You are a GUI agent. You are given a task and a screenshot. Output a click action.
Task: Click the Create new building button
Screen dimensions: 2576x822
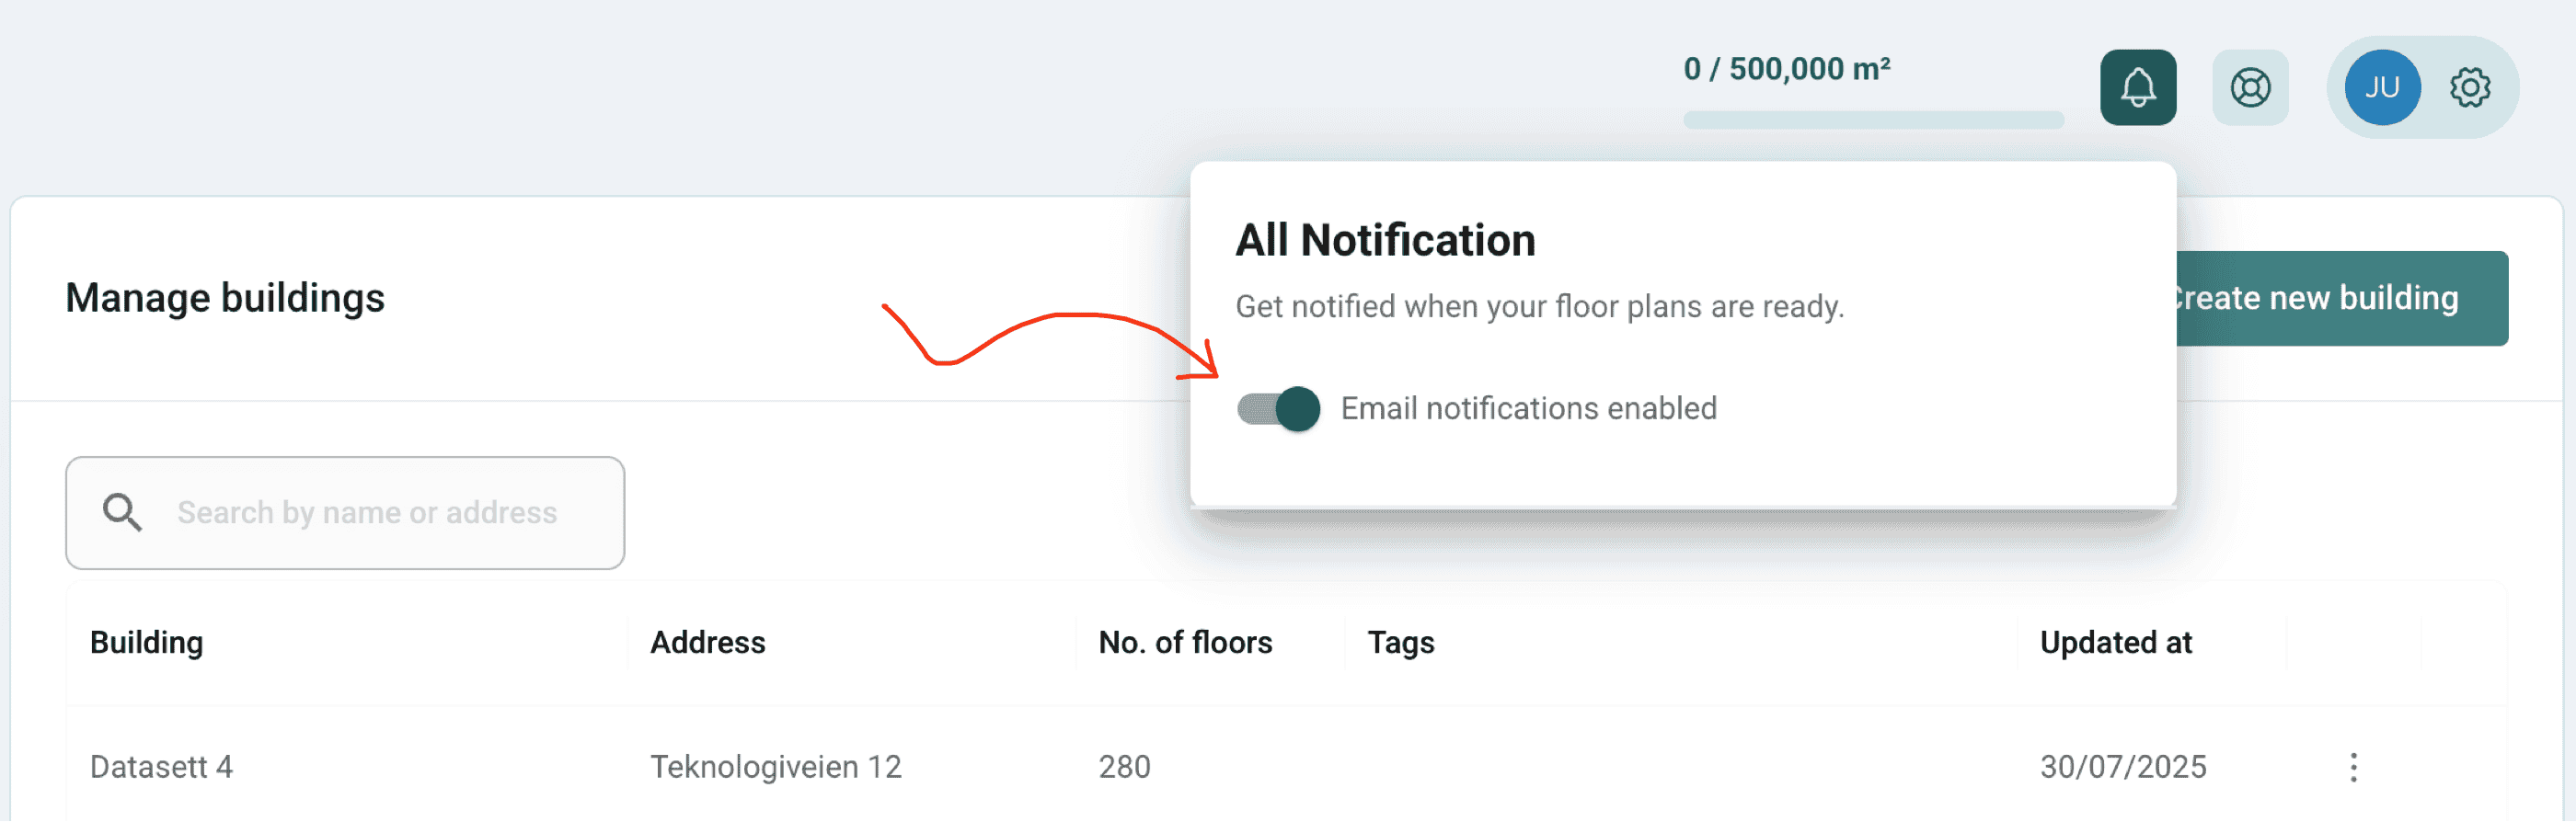[x=2340, y=298]
